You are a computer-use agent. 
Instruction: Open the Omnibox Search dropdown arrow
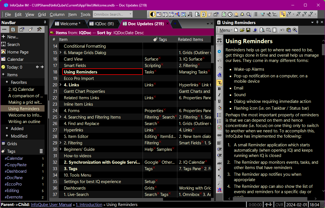(x=130, y=14)
